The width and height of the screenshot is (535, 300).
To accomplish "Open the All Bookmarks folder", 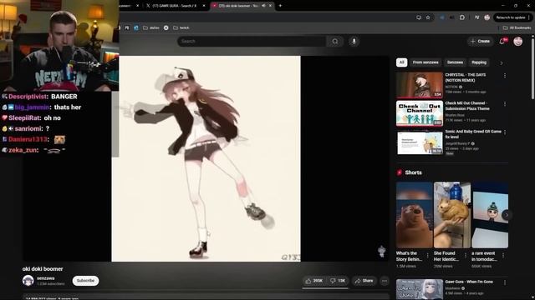I will [517, 27].
